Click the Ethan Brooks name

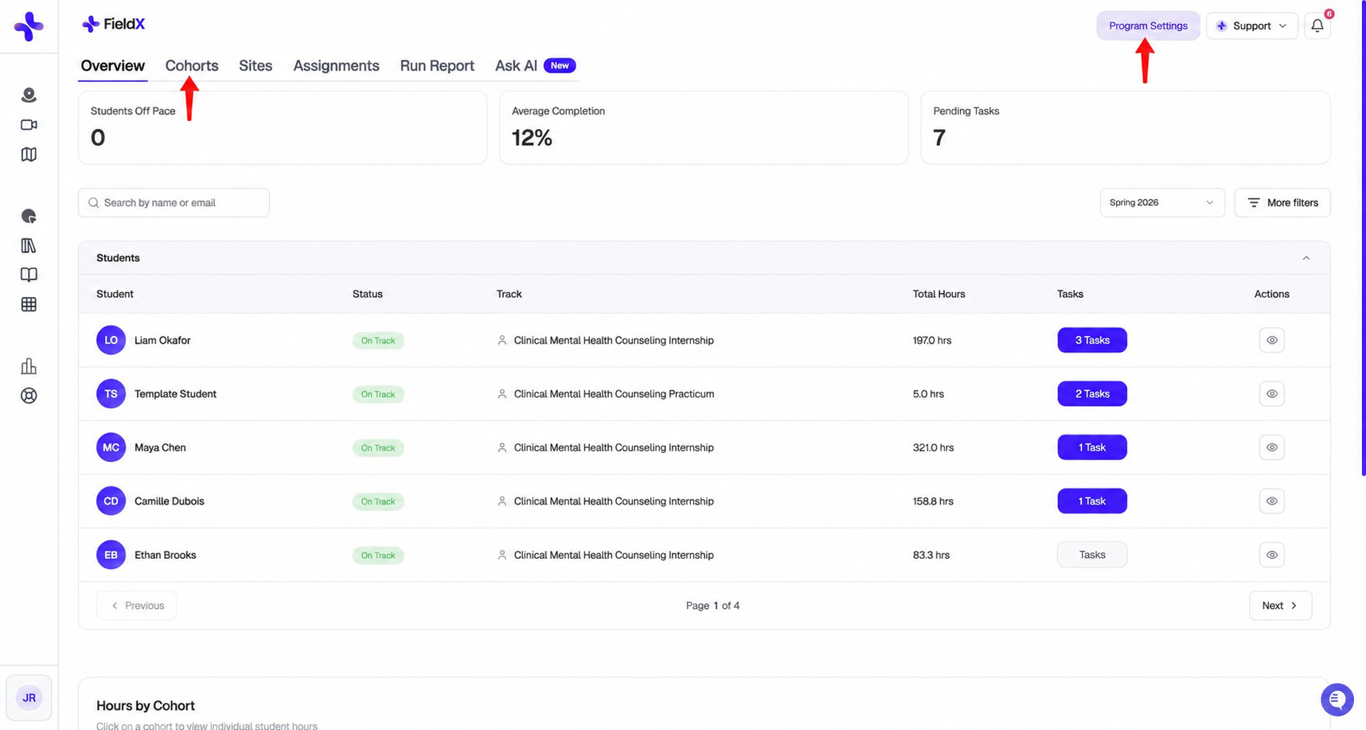pos(165,555)
